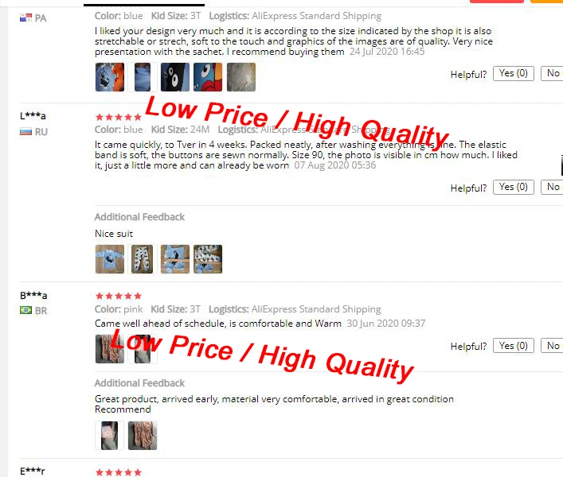Open the gray fabric photo thumbnail
The width and height of the screenshot is (563, 477).
(241, 77)
